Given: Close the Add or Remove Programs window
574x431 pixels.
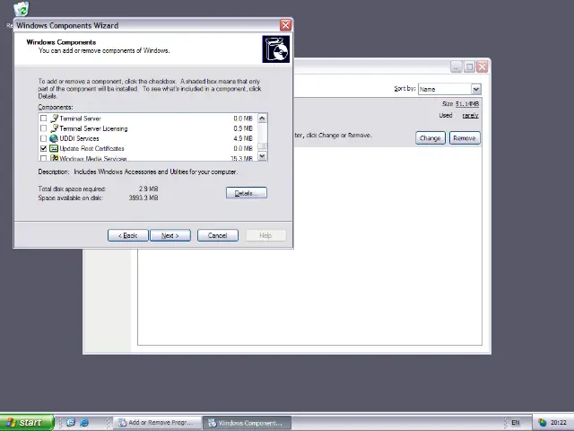Looking at the screenshot, I should pyautogui.click(x=483, y=67).
